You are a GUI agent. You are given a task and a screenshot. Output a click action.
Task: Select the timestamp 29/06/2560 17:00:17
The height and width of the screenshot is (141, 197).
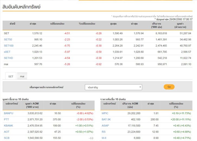coord(181,19)
